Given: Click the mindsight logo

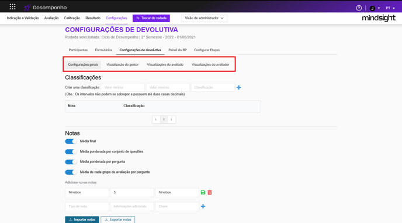Looking at the screenshot, I should [379, 18].
